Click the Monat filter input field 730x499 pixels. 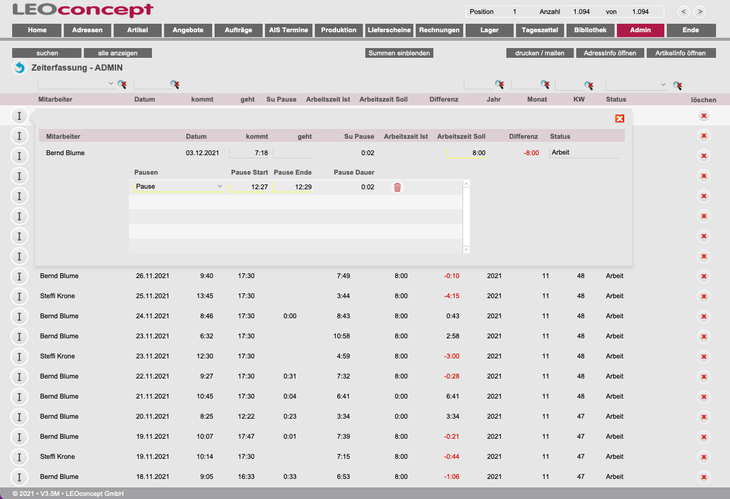526,84
